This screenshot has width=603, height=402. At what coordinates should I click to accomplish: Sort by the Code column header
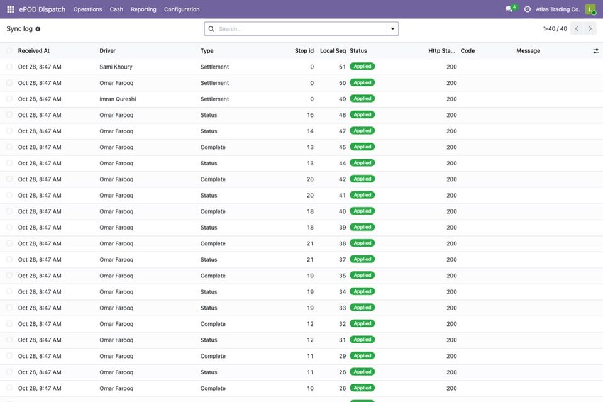(468, 51)
